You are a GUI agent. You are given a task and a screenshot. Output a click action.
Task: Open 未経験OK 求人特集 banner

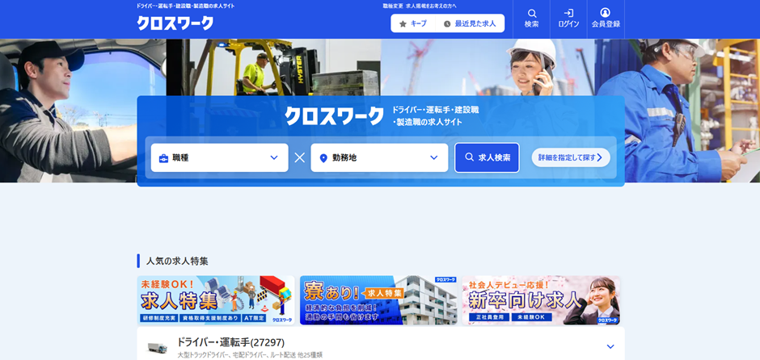tap(216, 300)
